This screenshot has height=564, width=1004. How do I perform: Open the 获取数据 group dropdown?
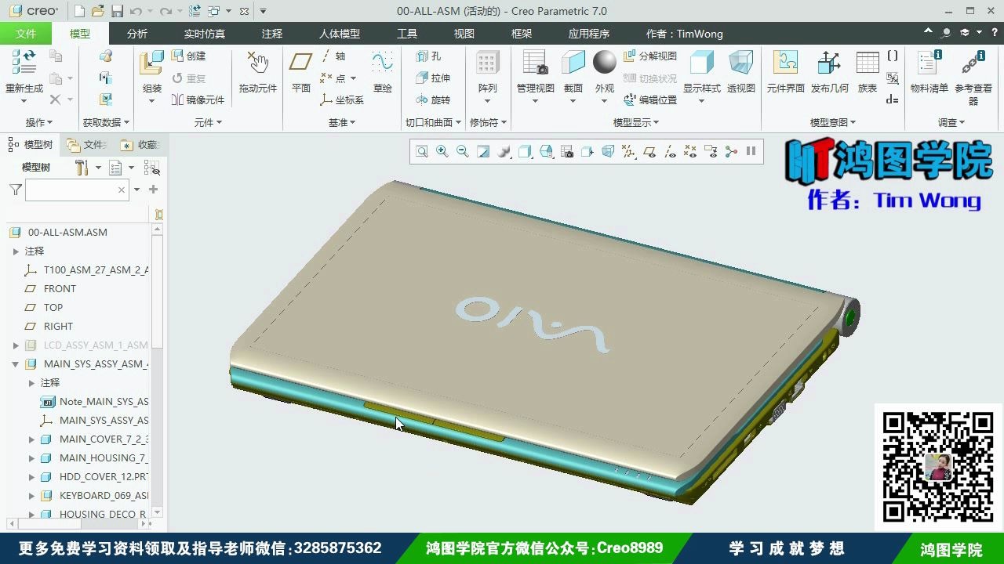106,122
